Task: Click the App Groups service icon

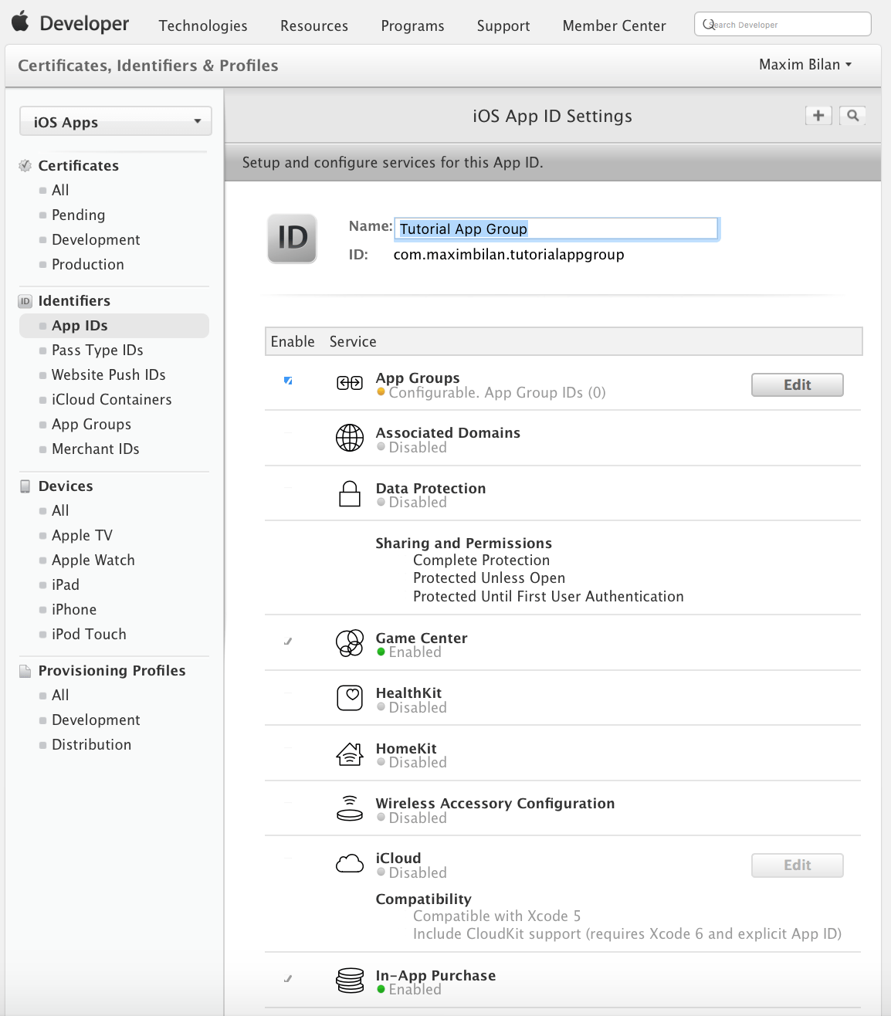Action: (x=349, y=382)
